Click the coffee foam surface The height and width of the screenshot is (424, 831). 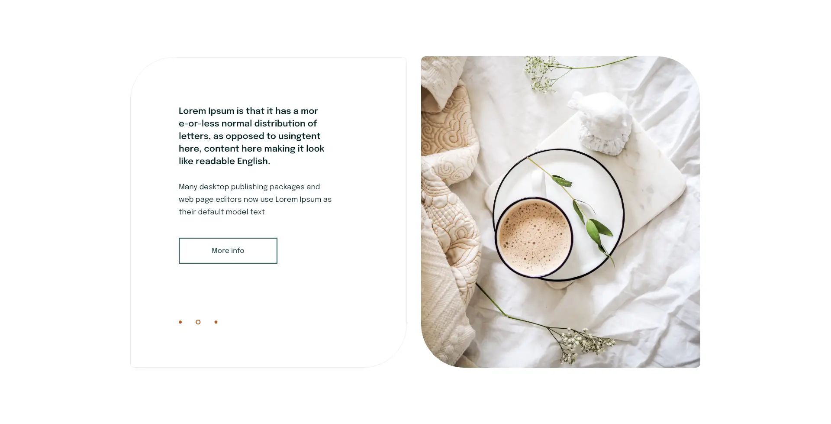(533, 237)
